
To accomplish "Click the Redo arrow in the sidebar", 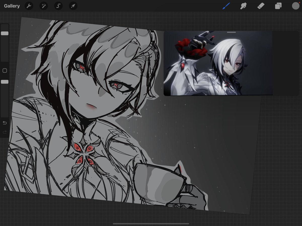I will pos(5,132).
